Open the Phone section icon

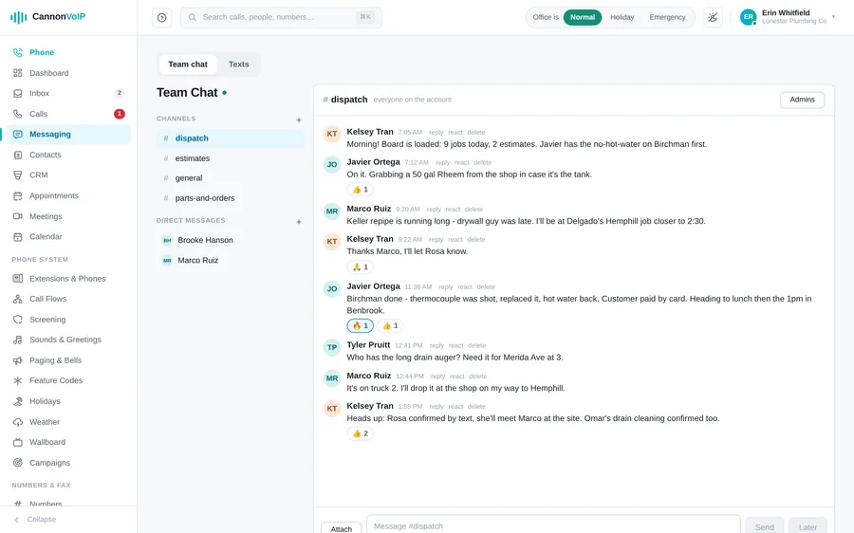click(18, 52)
